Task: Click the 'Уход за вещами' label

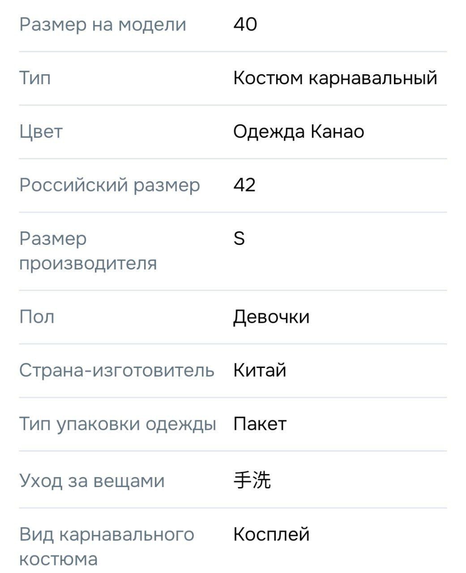Action: [x=92, y=481]
